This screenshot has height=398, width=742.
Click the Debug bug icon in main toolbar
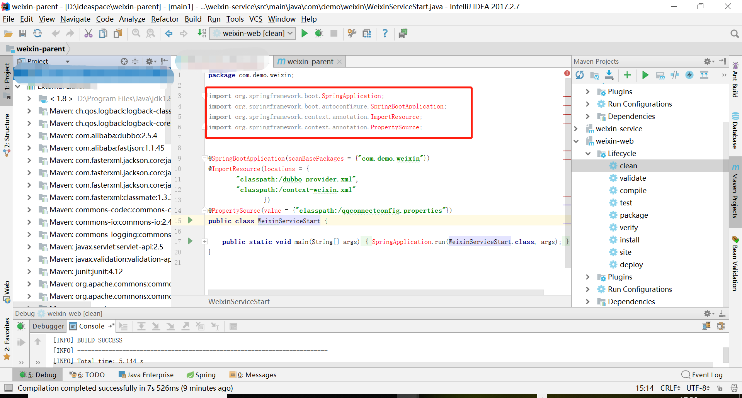[319, 34]
